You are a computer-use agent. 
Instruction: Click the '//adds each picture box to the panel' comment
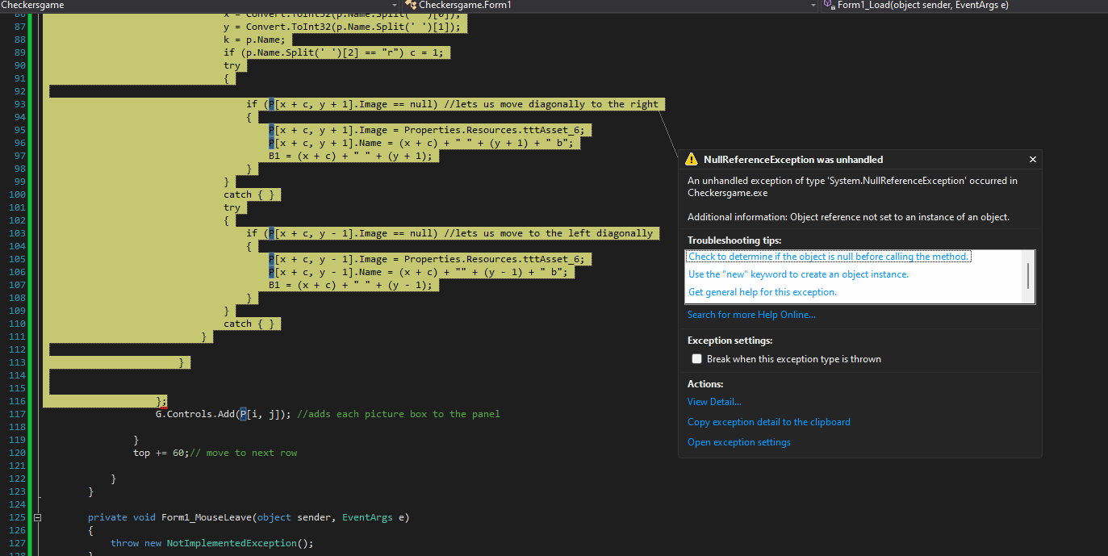tap(399, 414)
